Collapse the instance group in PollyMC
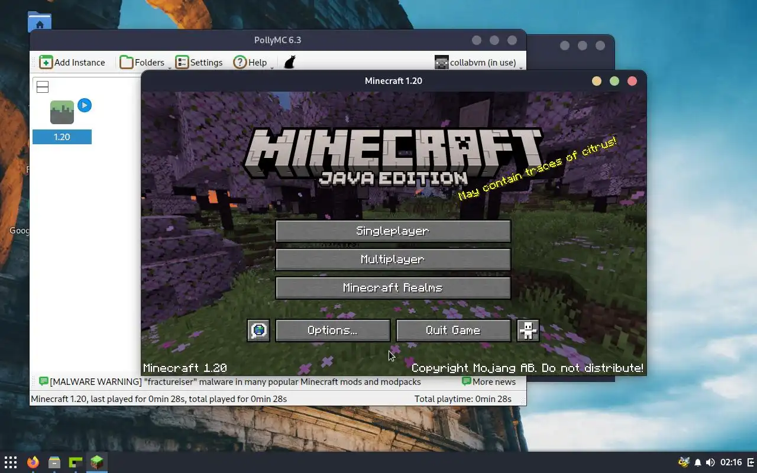 click(x=43, y=87)
